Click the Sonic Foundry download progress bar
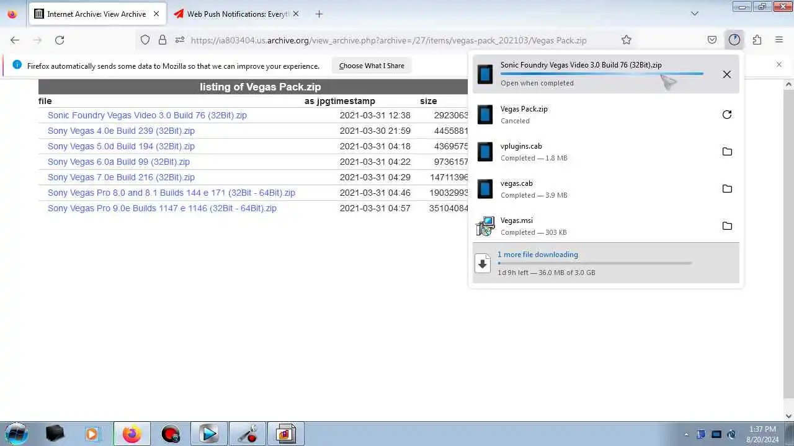 (602, 74)
